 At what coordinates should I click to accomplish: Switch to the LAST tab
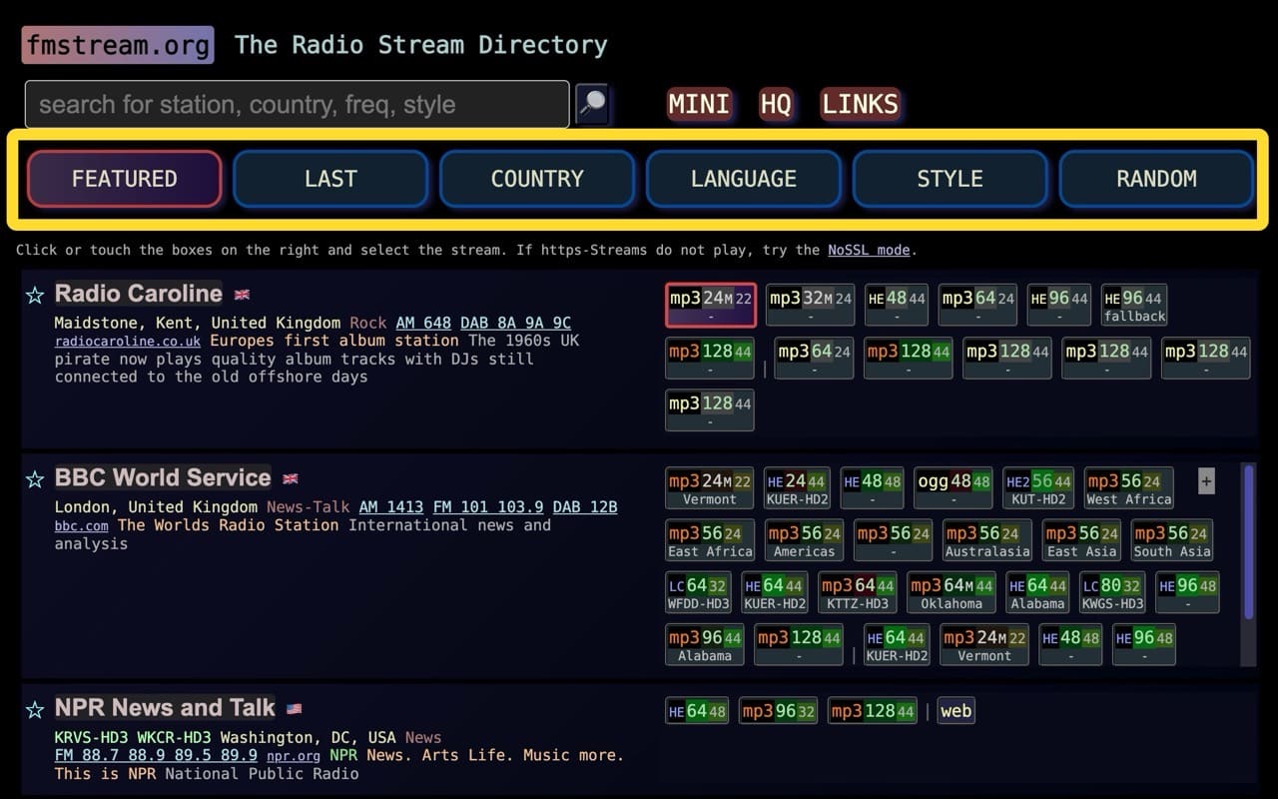coord(330,179)
